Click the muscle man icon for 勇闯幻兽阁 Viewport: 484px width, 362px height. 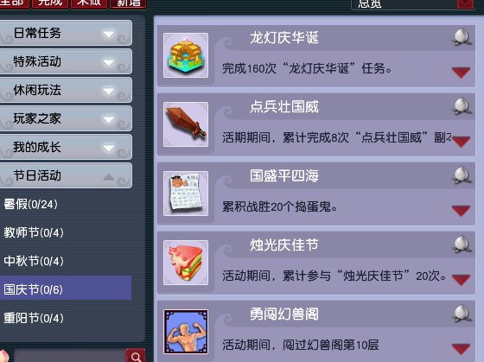click(x=186, y=332)
